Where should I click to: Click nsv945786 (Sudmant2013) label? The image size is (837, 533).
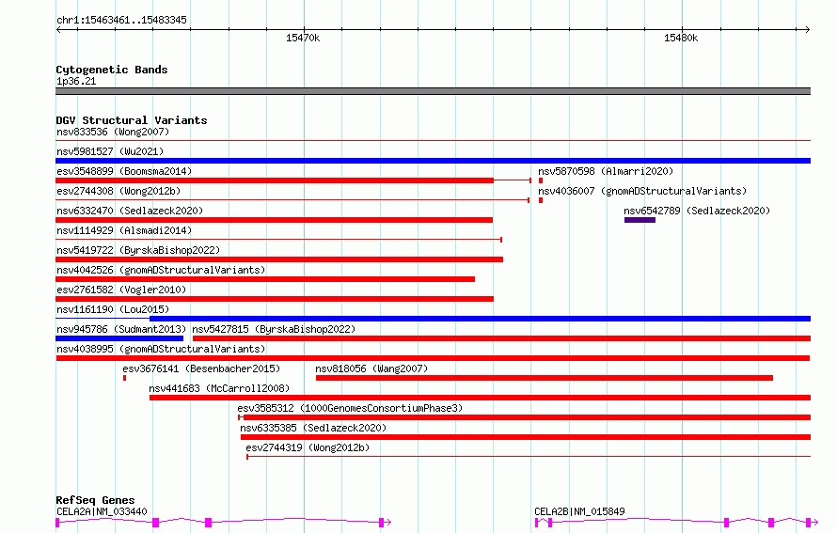point(121,329)
